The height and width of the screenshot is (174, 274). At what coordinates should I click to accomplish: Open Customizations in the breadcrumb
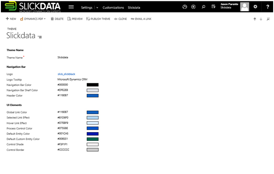[x=113, y=7]
